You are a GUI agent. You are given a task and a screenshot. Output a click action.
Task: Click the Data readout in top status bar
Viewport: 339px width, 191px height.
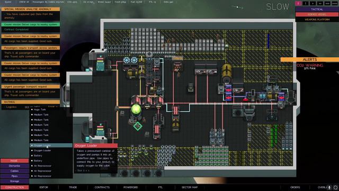pos(168,2)
